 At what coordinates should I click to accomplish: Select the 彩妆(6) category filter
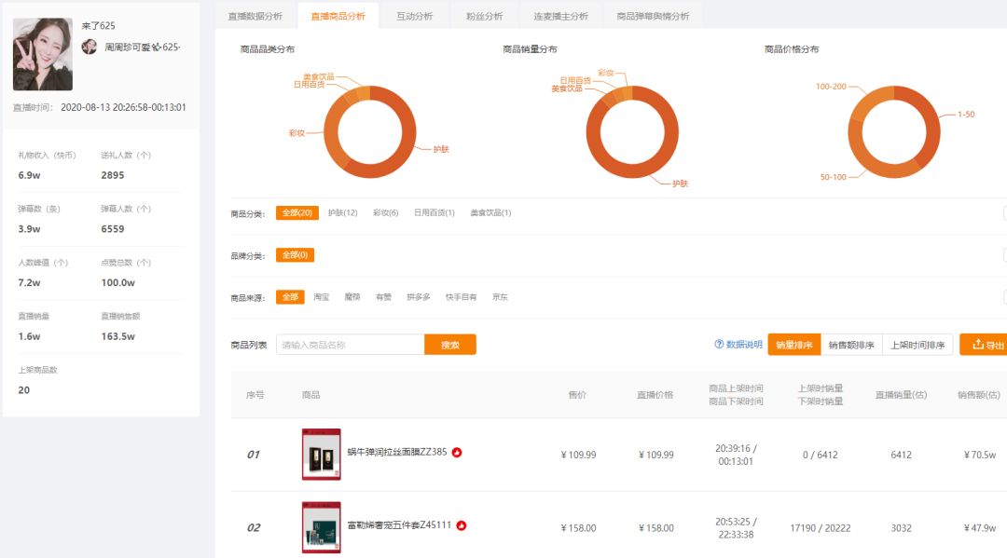coord(385,212)
